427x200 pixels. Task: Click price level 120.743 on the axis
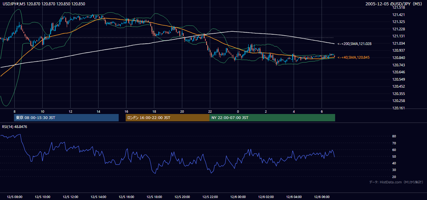pos(399,65)
